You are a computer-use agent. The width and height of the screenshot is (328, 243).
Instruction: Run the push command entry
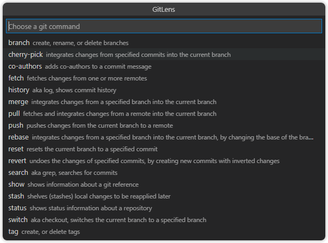164,126
